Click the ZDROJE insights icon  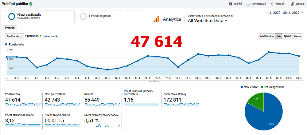pos(293,4)
